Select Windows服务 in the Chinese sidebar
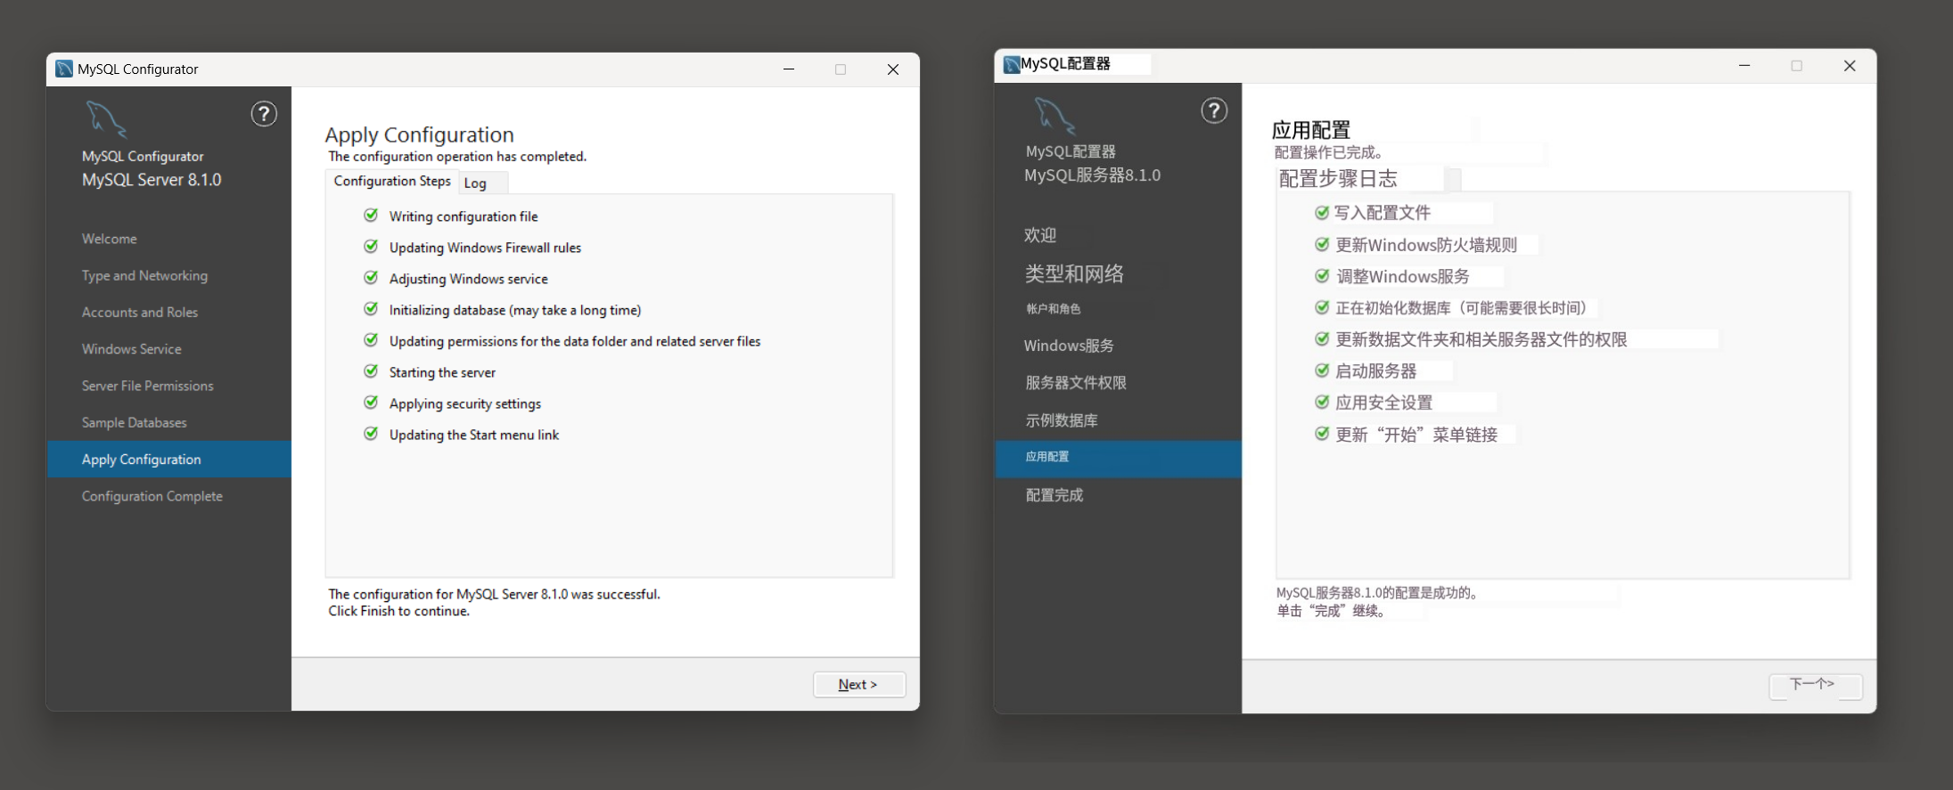Image resolution: width=1953 pixels, height=790 pixels. (x=1069, y=346)
